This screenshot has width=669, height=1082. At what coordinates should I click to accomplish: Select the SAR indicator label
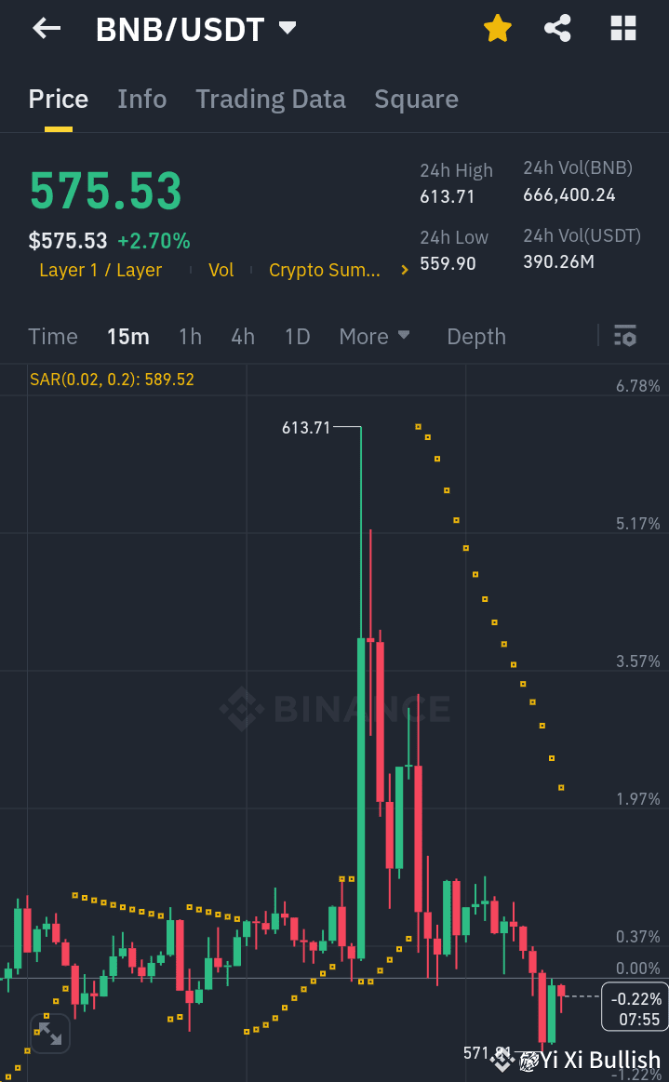tap(112, 380)
